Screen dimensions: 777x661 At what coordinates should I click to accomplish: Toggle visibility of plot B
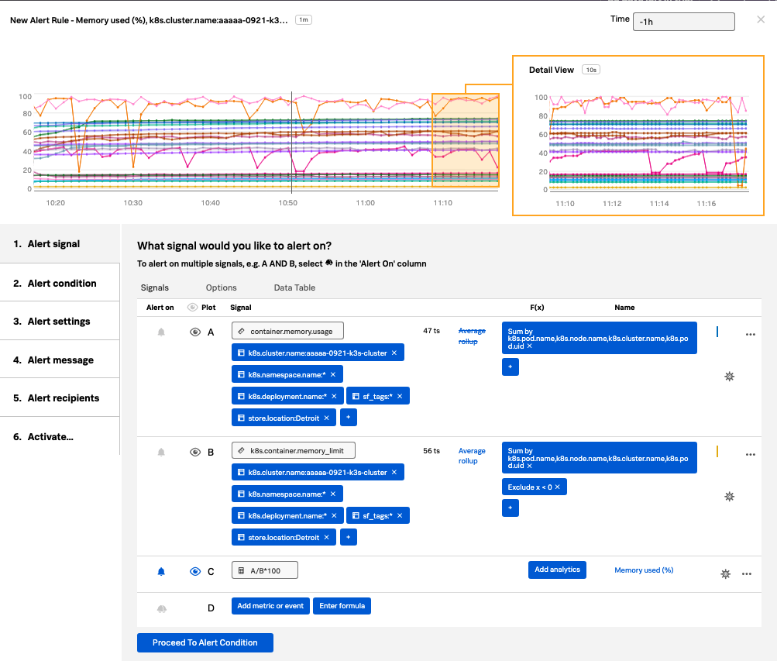195,452
